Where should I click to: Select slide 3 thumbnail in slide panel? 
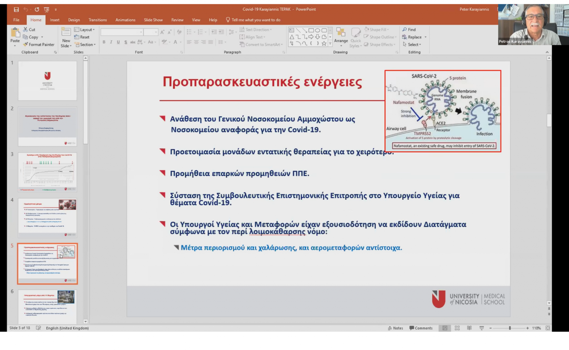point(48,172)
